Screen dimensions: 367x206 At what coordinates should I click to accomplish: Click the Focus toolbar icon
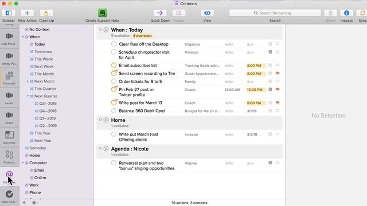[179, 13]
